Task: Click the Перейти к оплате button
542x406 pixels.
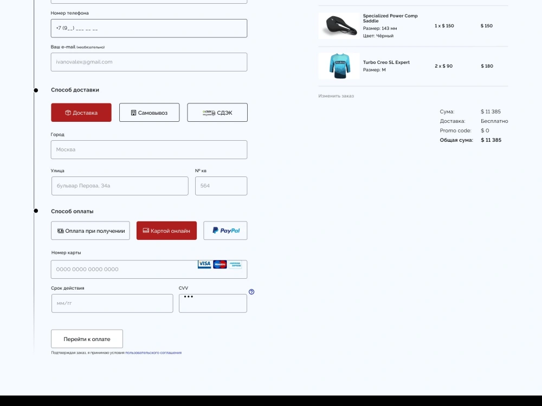Action: tap(87, 339)
